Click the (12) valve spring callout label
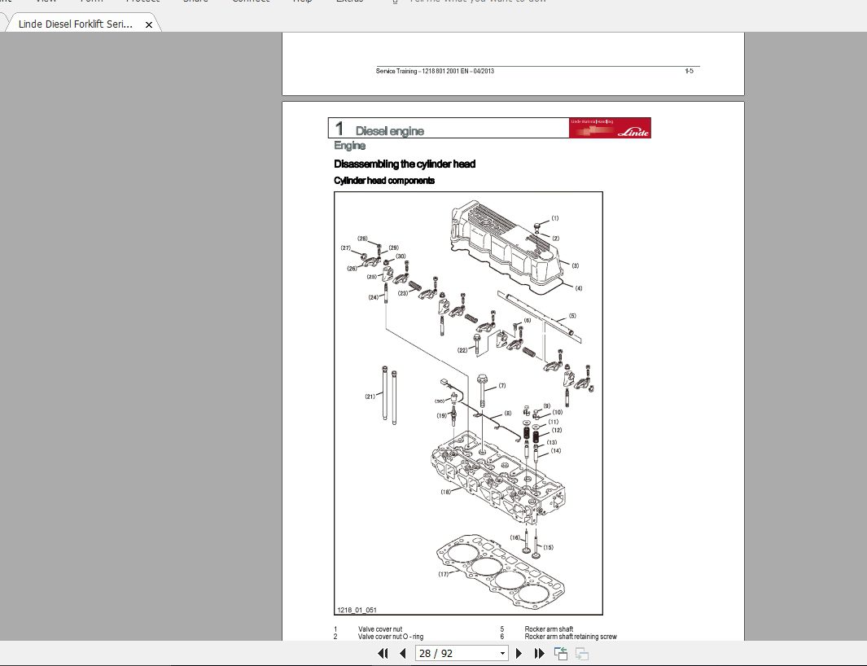This screenshot has width=867, height=666. click(556, 430)
